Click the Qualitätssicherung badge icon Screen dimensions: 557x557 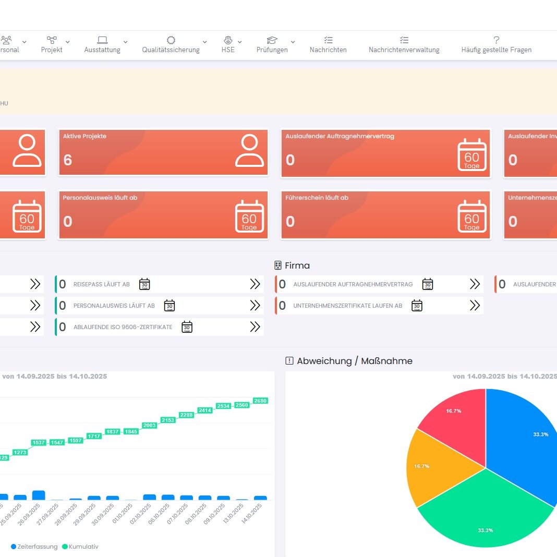(x=171, y=40)
